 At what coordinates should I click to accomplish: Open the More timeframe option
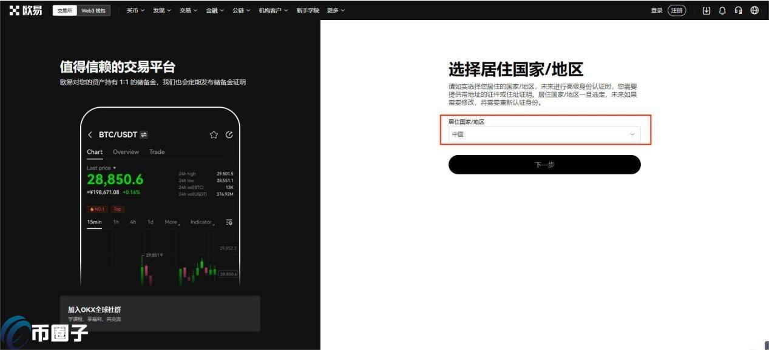coord(172,222)
